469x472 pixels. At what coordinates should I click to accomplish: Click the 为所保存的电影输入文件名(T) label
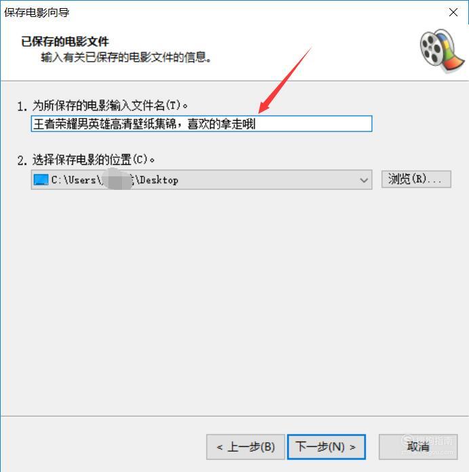(110, 106)
